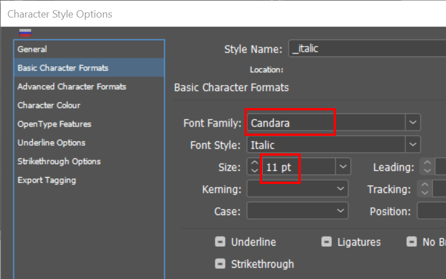
Task: Open the Kerning dropdown
Action: point(297,189)
